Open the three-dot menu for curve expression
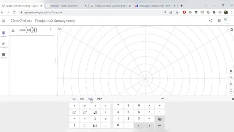 pos(50,29)
